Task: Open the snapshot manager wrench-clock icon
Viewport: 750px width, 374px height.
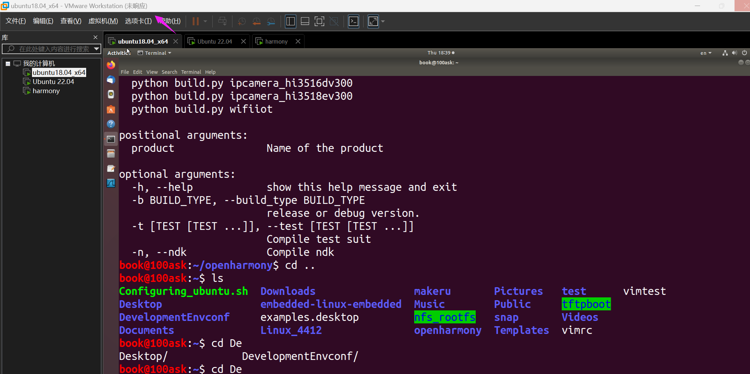Action: (x=271, y=21)
